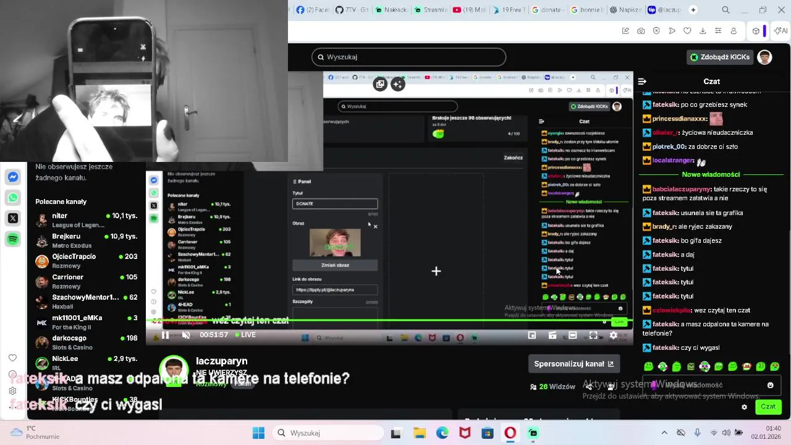This screenshot has height=445, width=791.
Task: Open the video player quality settings
Action: (614, 335)
